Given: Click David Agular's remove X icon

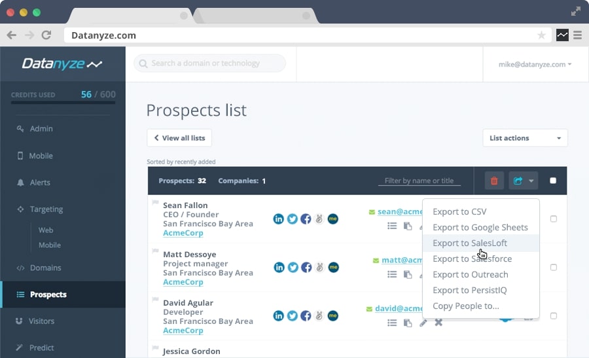Looking at the screenshot, I should 438,322.
